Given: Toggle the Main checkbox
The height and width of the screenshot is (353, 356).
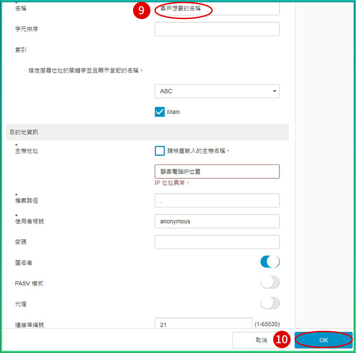Looking at the screenshot, I should [160, 112].
